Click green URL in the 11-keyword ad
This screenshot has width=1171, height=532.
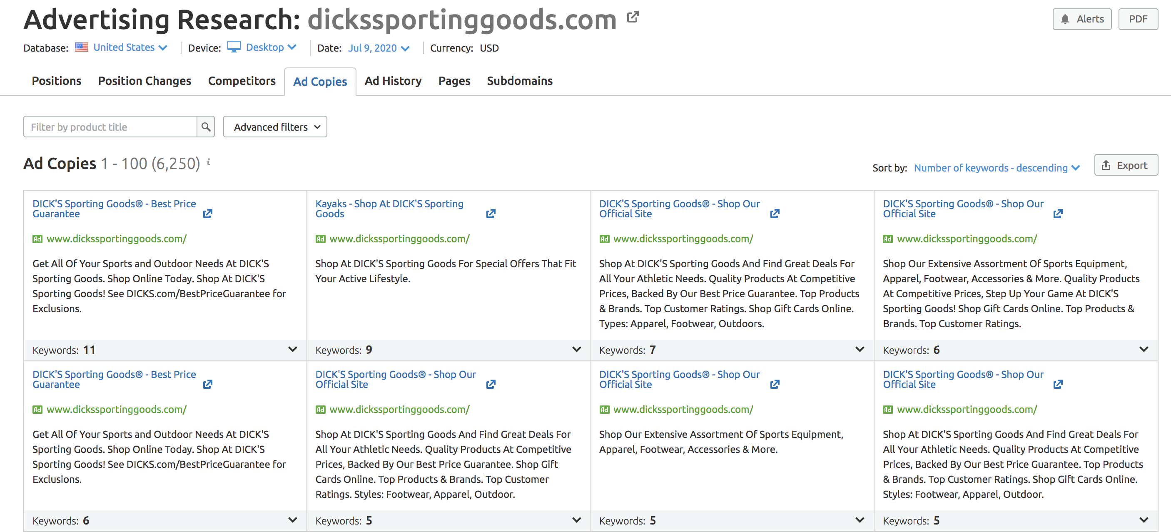[116, 239]
